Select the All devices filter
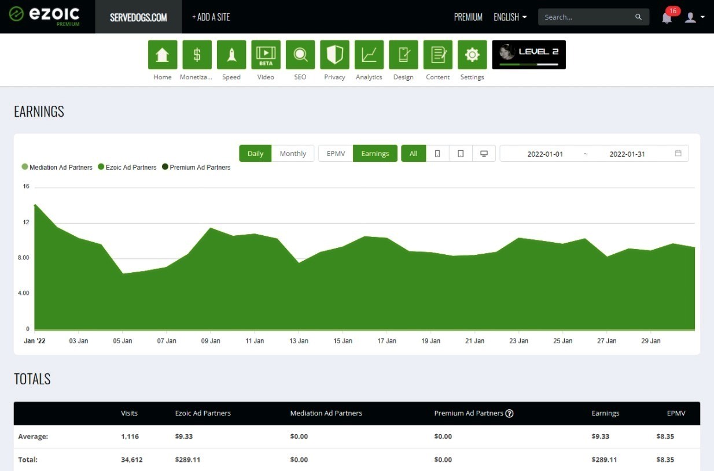The height and width of the screenshot is (471, 714). [x=414, y=154]
